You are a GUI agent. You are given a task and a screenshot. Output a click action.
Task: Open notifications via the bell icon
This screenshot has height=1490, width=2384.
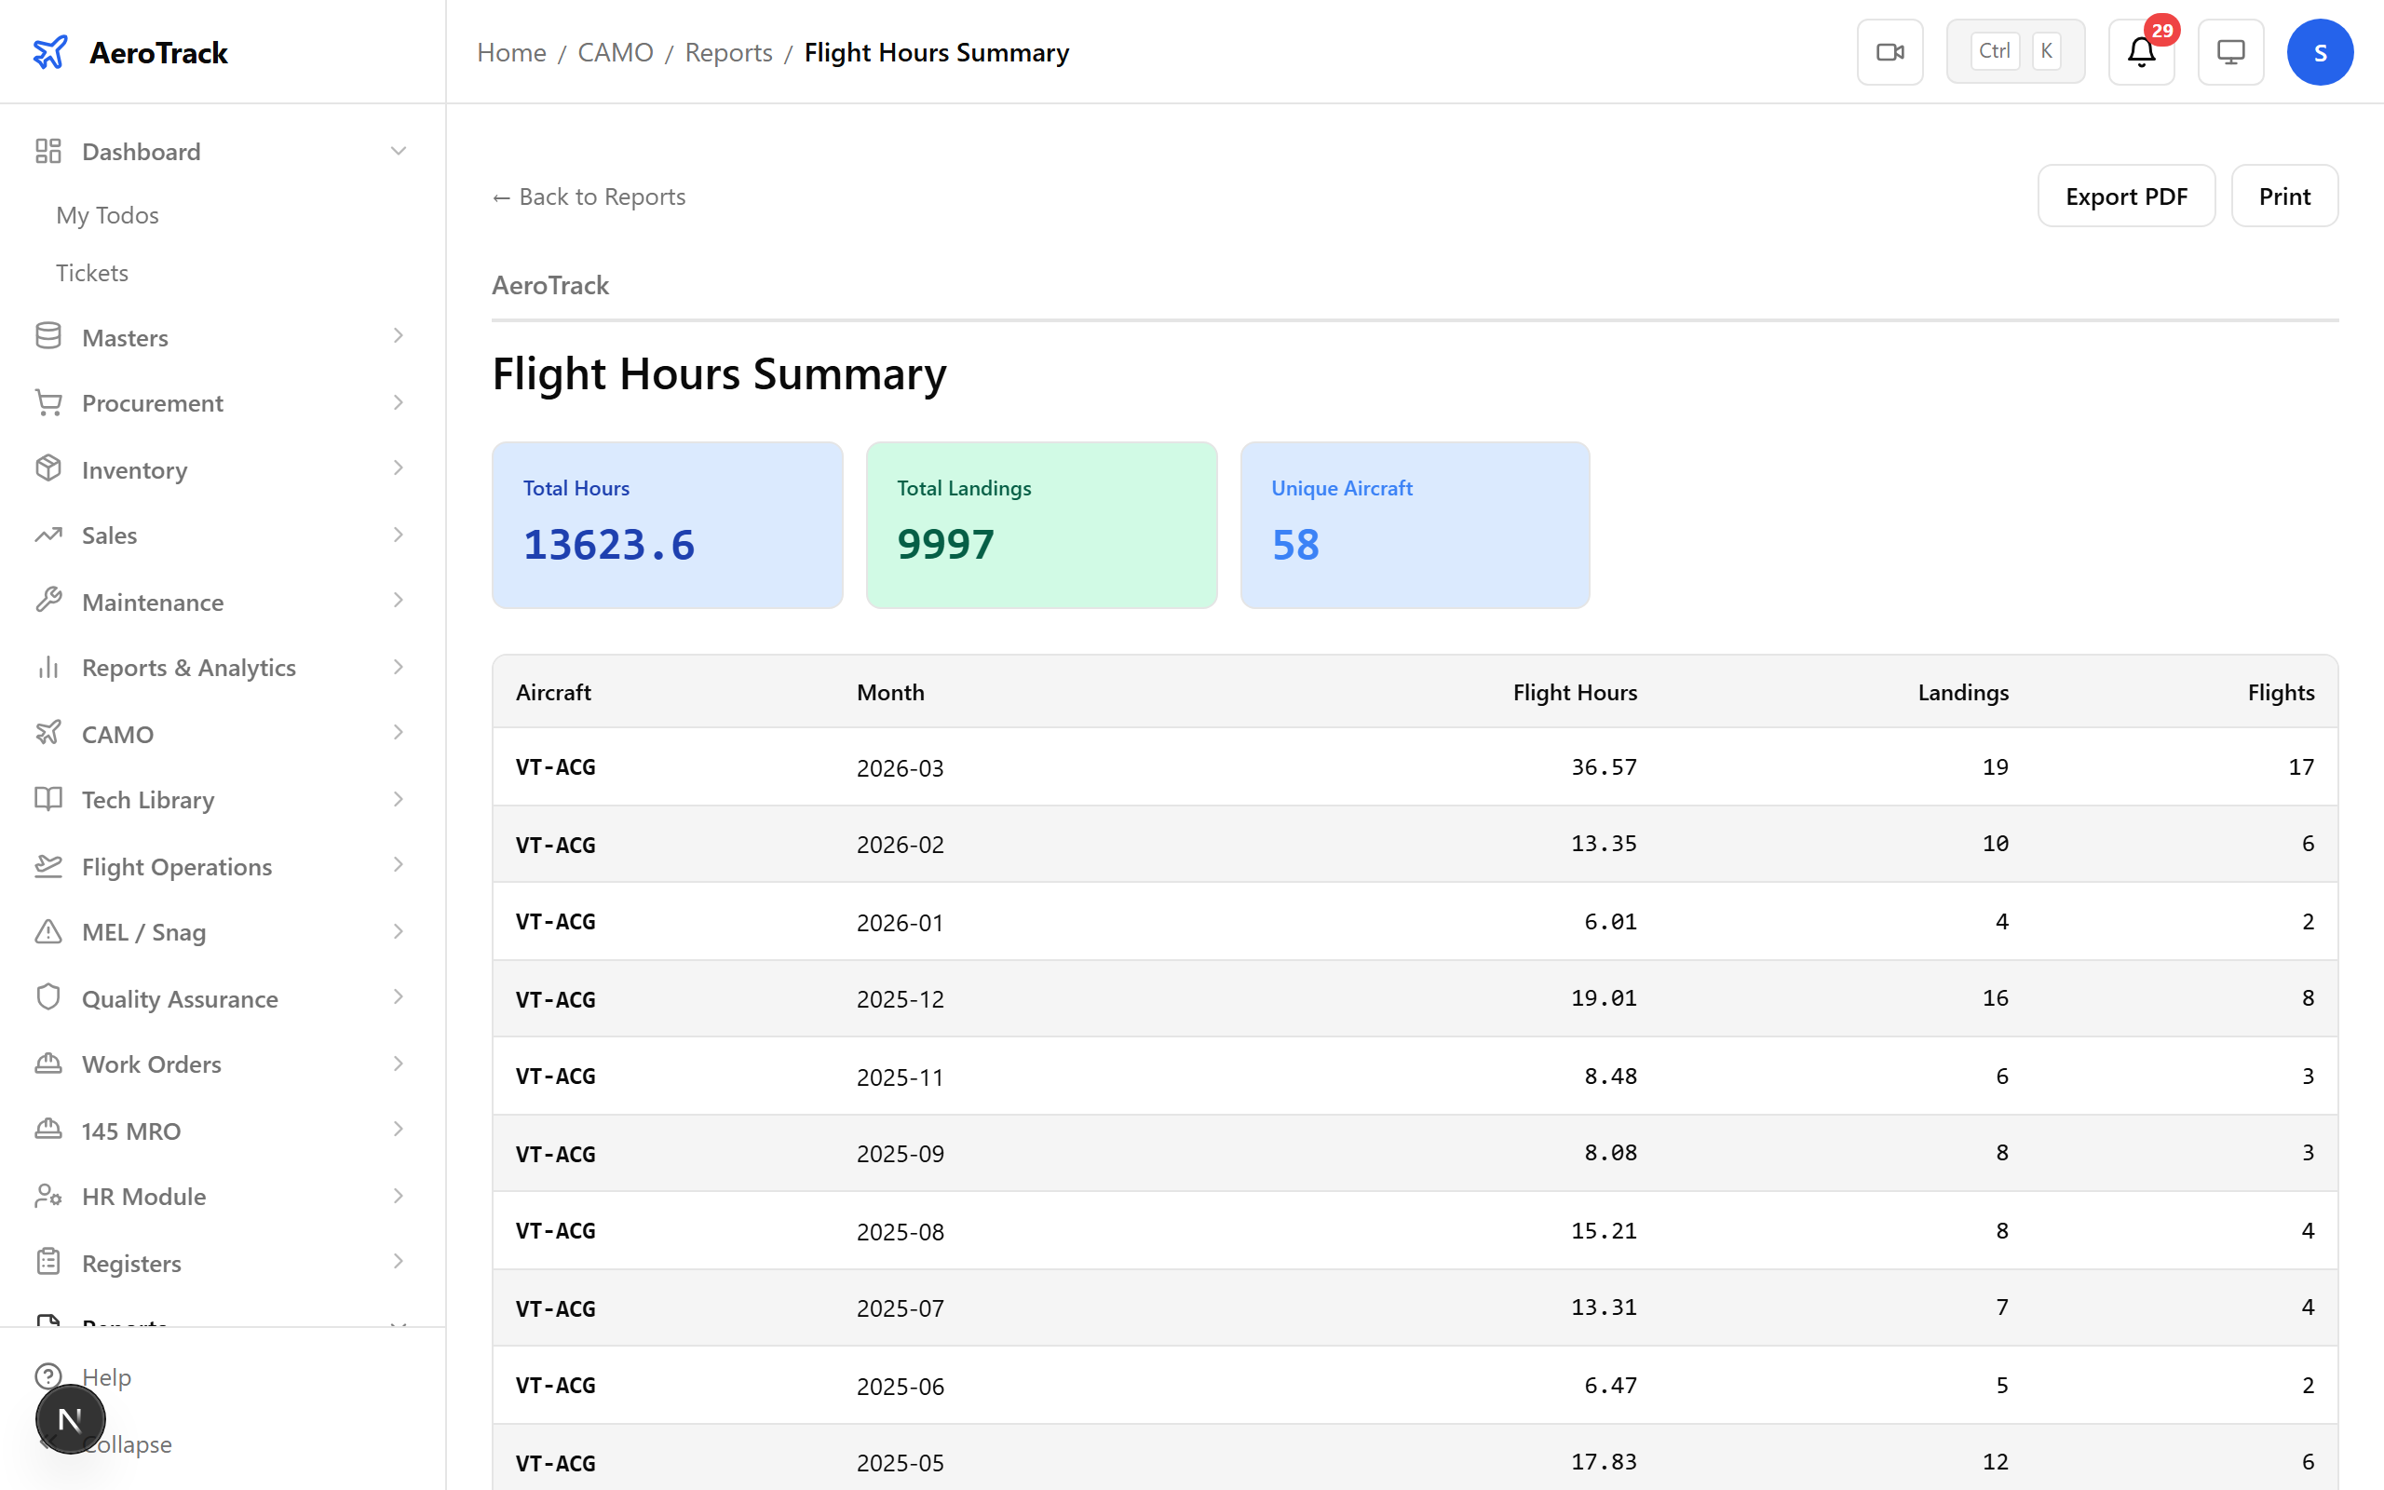2140,53
